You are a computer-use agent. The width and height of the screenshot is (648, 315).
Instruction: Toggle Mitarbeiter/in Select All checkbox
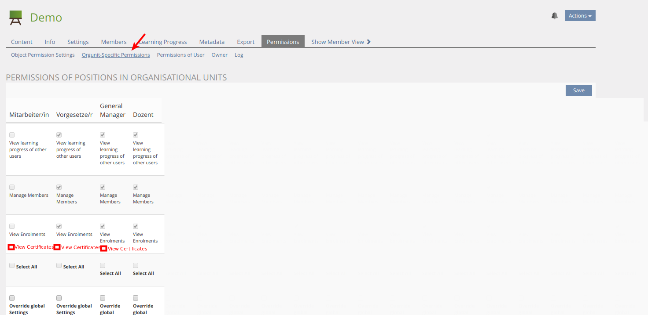[x=12, y=265]
